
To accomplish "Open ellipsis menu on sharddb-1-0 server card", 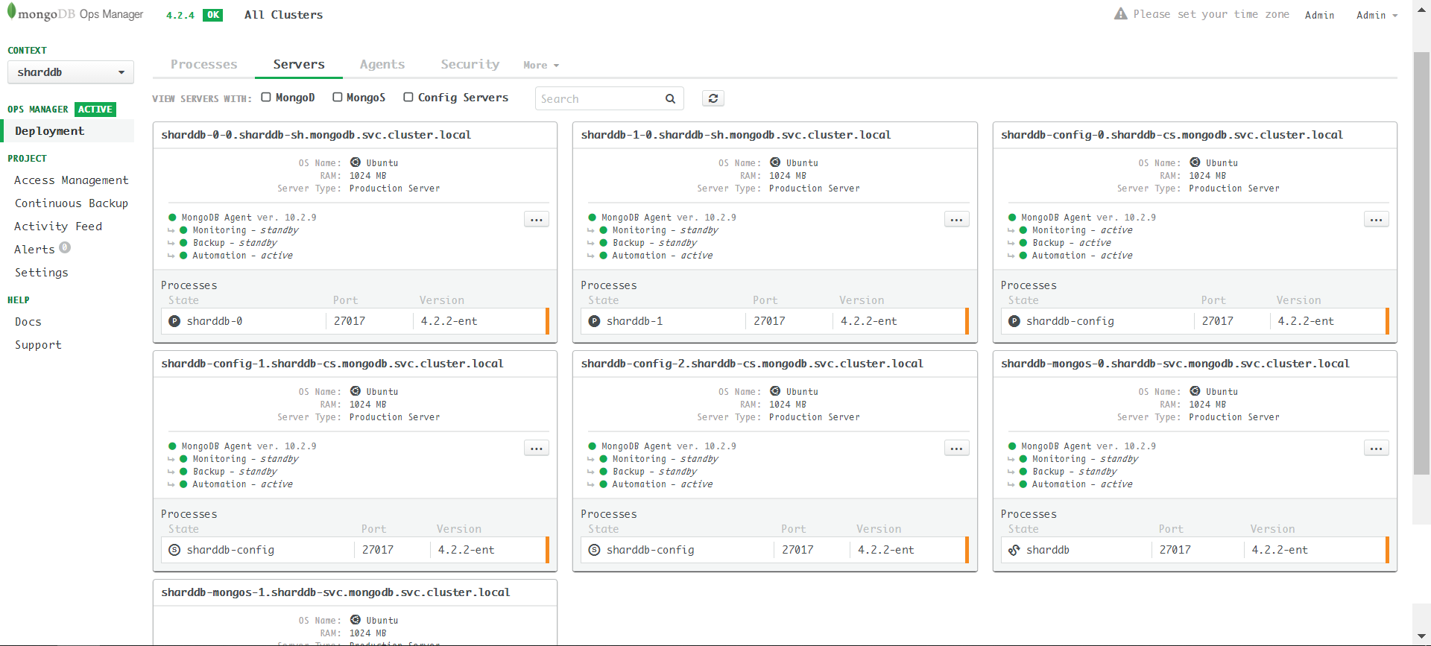I will 956,220.
